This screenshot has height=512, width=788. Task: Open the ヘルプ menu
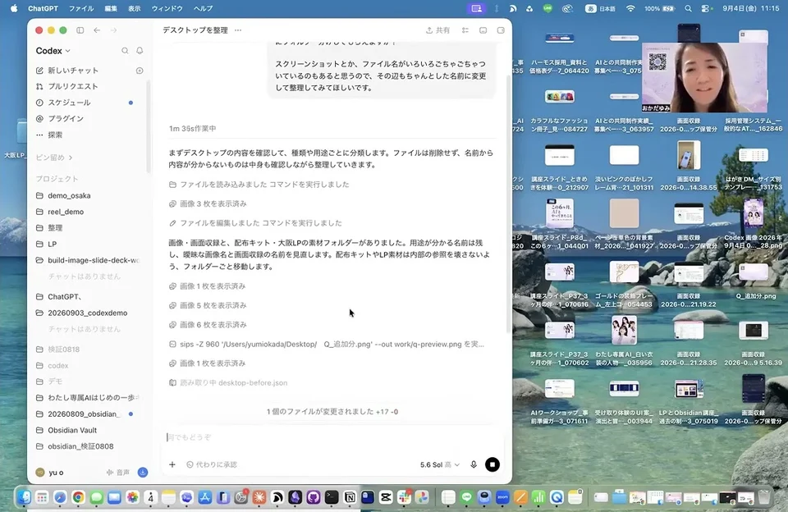coord(203,8)
